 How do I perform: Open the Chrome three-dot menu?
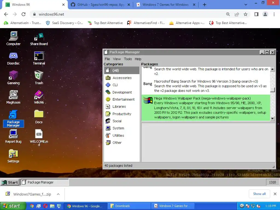[x=274, y=14]
